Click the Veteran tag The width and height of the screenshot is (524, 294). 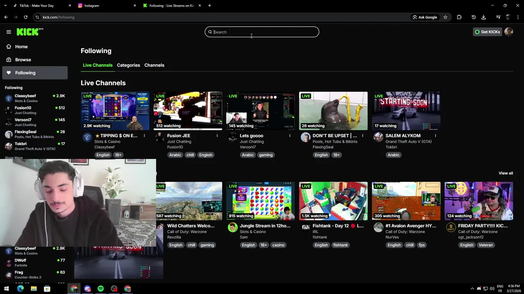(x=486, y=245)
